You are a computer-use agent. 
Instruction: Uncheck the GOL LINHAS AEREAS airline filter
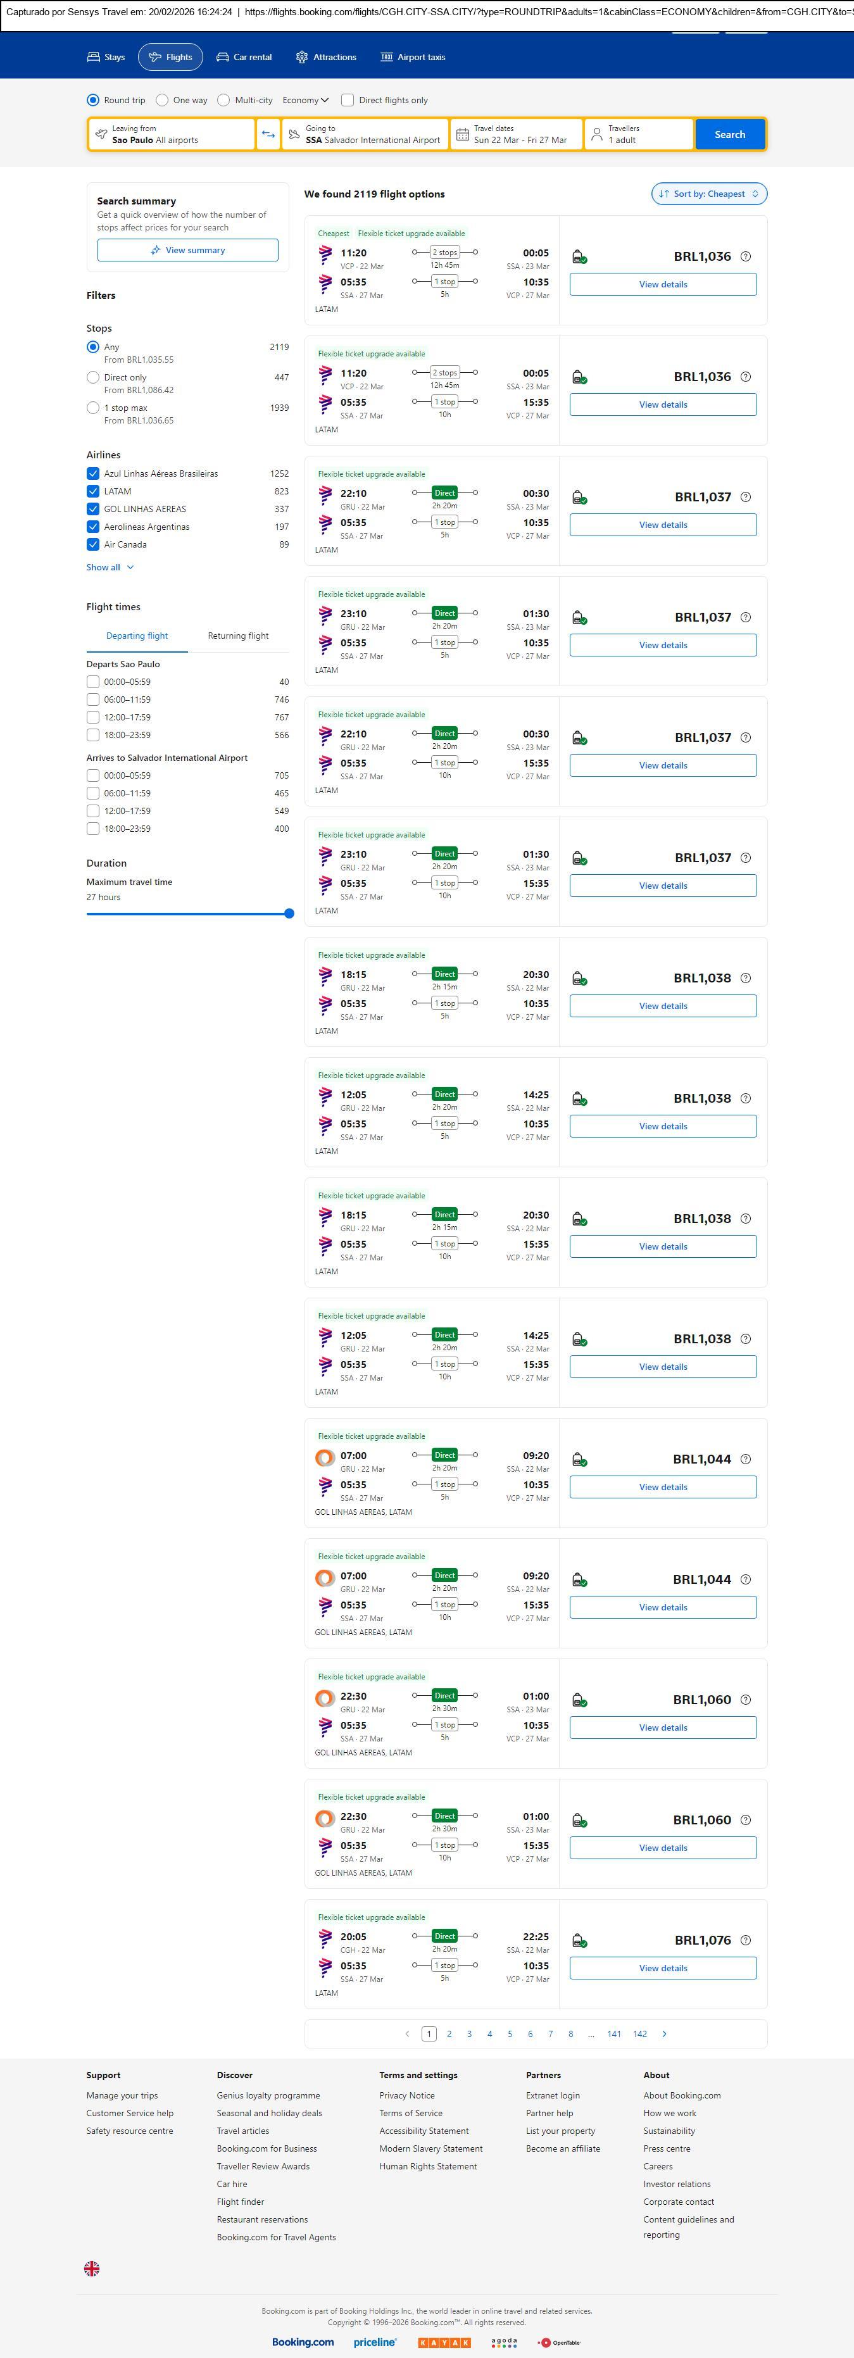pos(92,509)
